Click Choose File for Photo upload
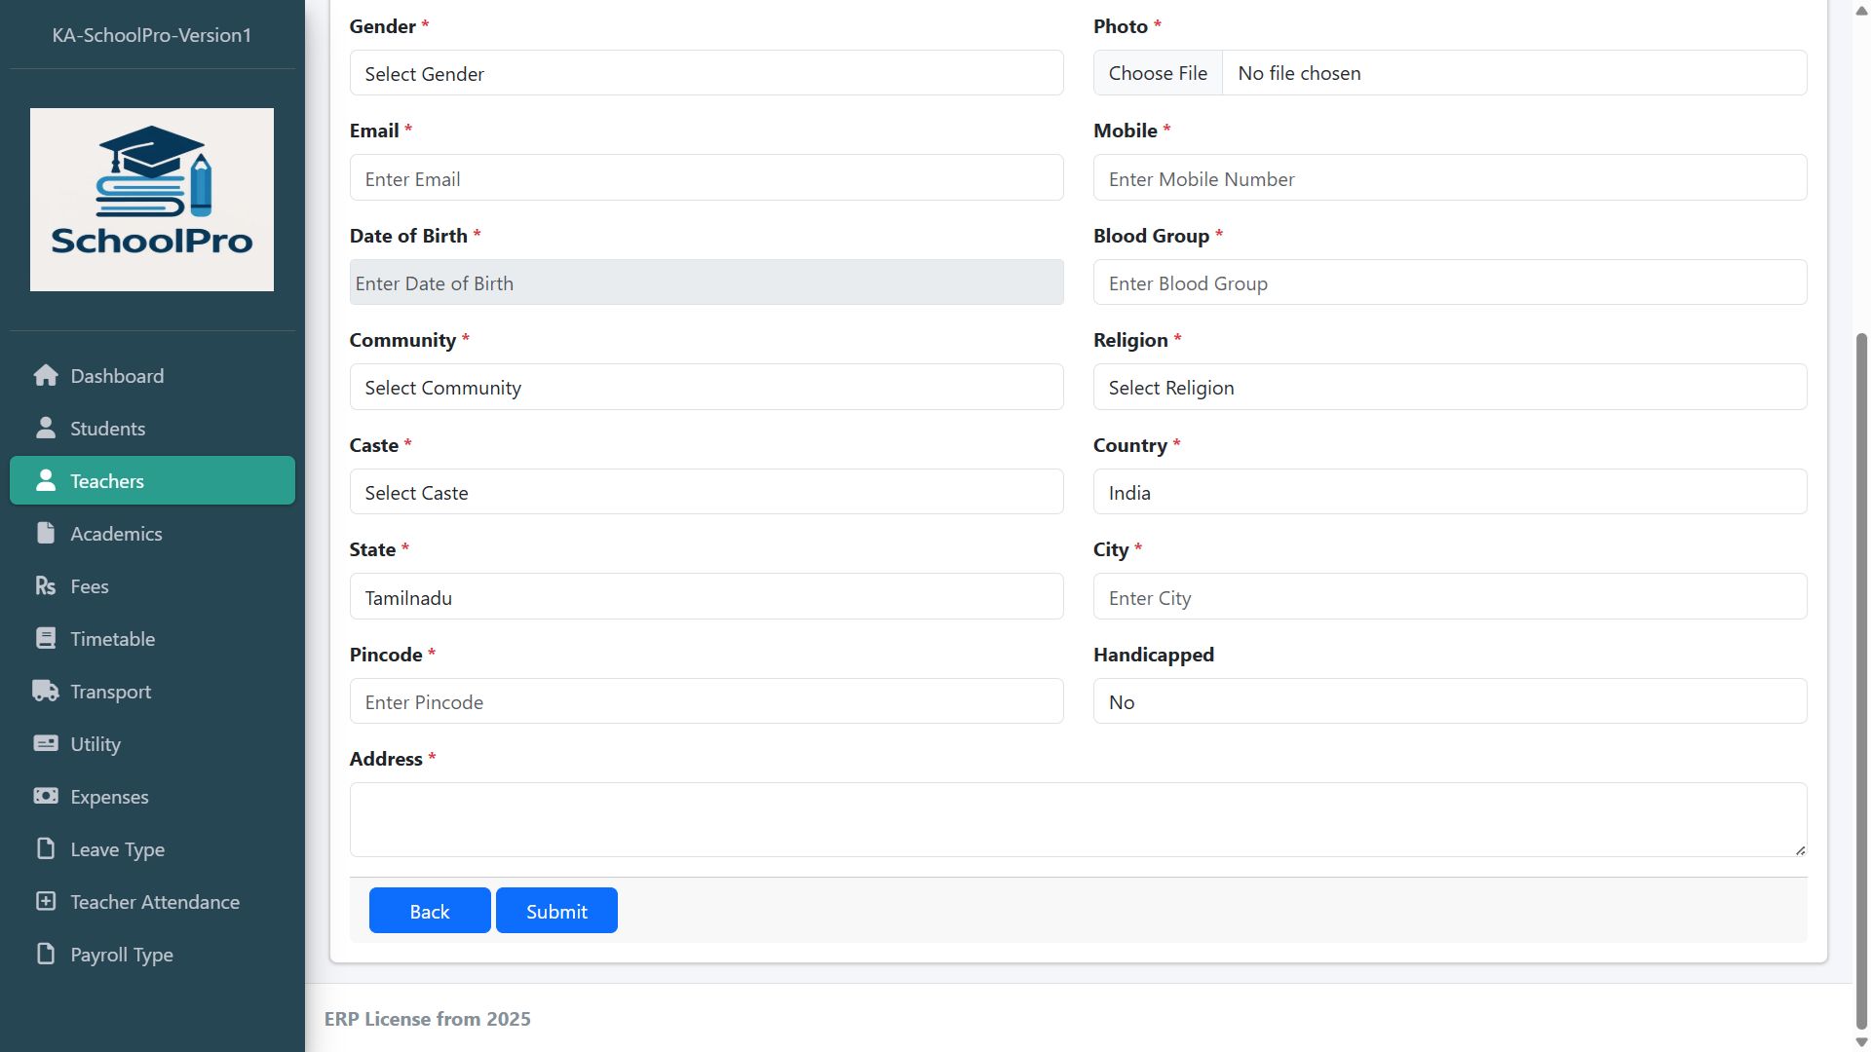This screenshot has height=1052, width=1871. [x=1158, y=74]
